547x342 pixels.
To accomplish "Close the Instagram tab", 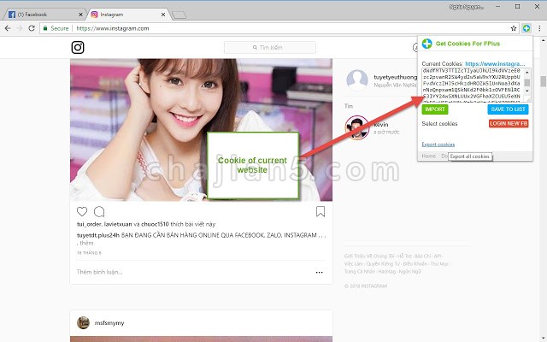I will [x=163, y=15].
